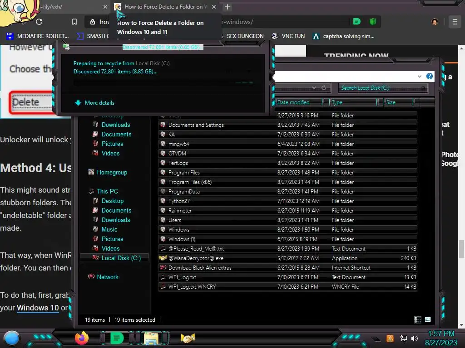Expand More details in the recycle dialog

[x=94, y=103]
